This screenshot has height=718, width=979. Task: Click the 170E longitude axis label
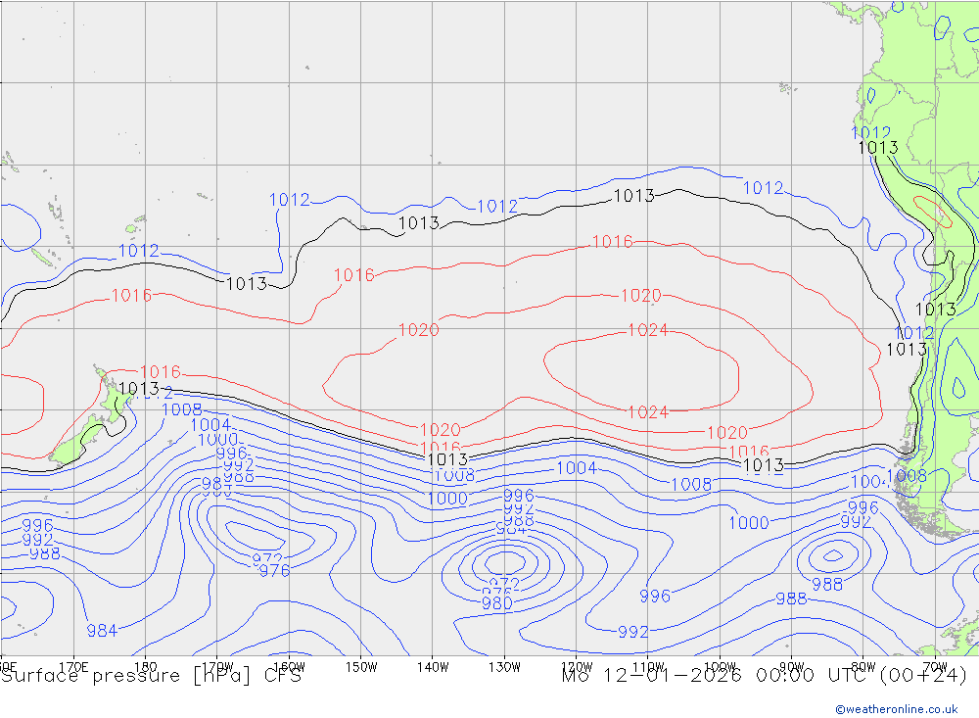point(74,666)
